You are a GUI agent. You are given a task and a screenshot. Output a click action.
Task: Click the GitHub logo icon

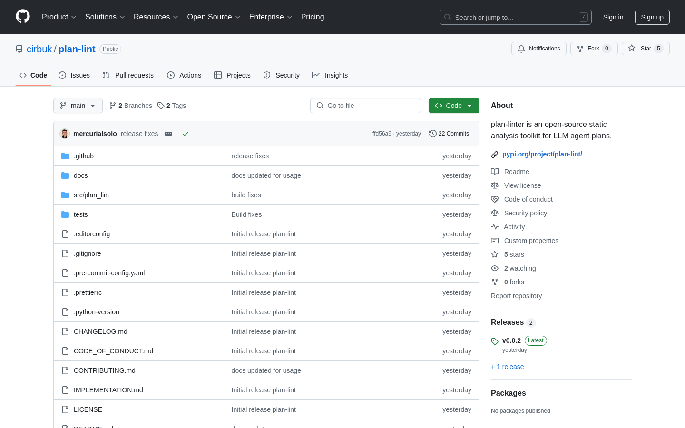point(23,17)
